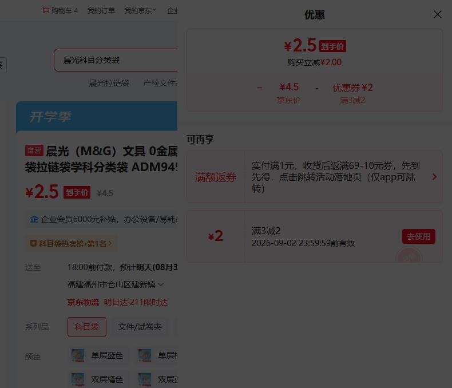Open the 满额返券 promotion details text
This screenshot has height=388, width=452.
[x=335, y=177]
